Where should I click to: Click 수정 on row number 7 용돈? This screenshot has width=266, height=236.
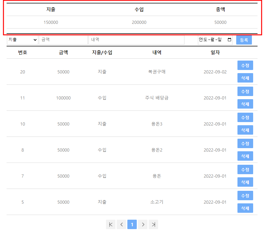[245, 169]
